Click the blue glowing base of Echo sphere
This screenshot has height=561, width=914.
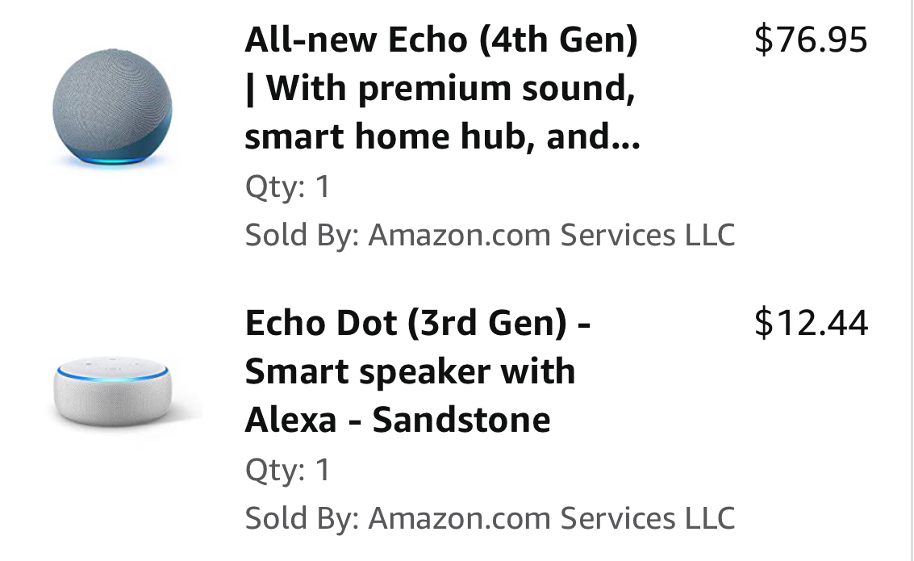112,160
